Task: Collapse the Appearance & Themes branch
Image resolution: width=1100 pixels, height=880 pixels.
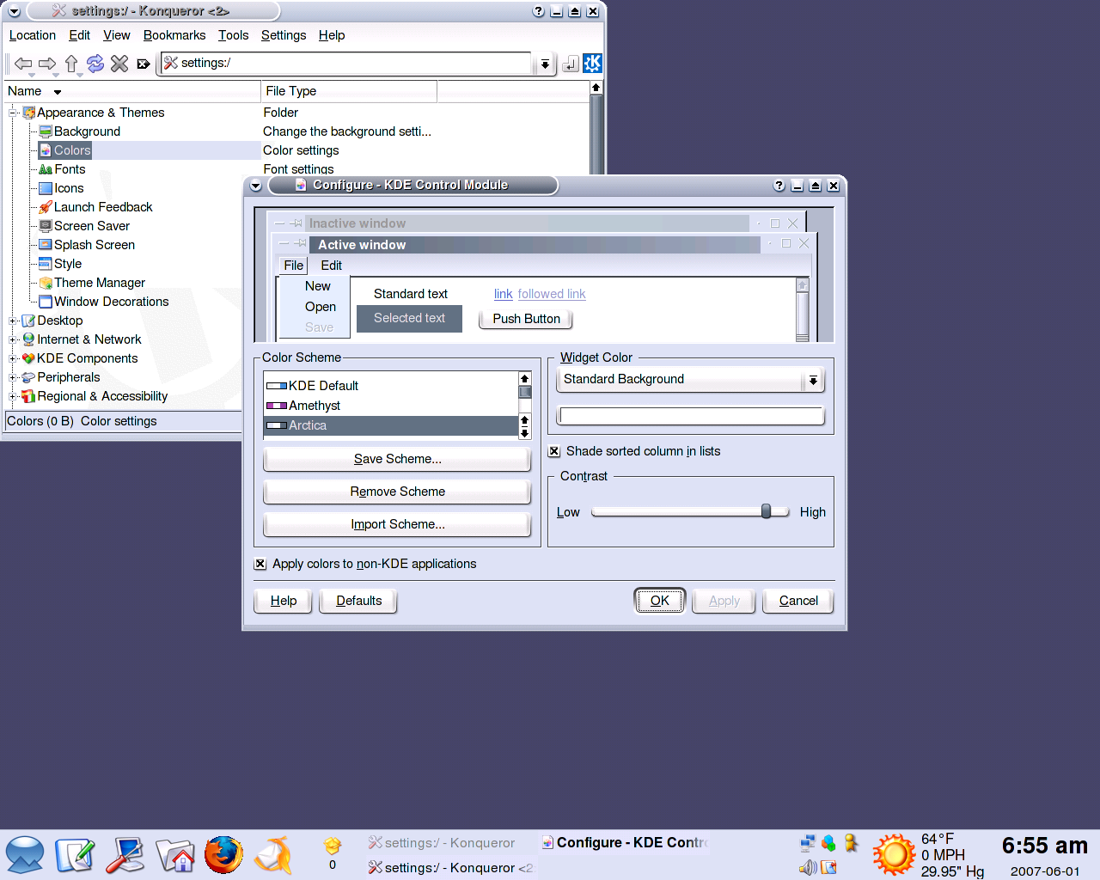Action: click(13, 113)
